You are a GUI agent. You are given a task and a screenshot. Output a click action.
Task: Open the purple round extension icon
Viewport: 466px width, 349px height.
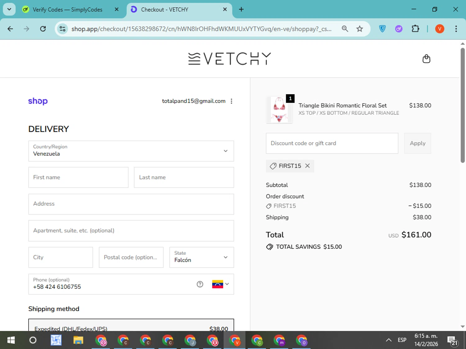pos(399,29)
